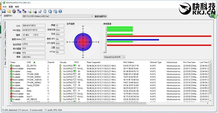Click the 重新加载网卡 reload button
The height and width of the screenshot is (113, 218).
point(101,16)
